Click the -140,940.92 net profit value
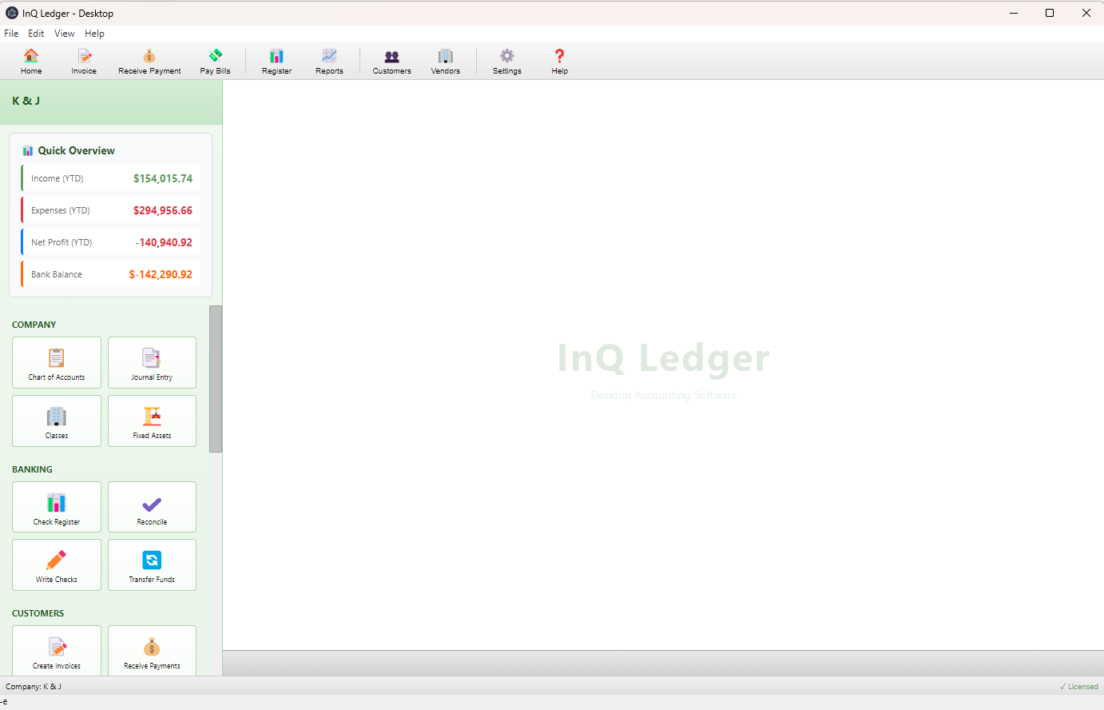 pos(164,242)
